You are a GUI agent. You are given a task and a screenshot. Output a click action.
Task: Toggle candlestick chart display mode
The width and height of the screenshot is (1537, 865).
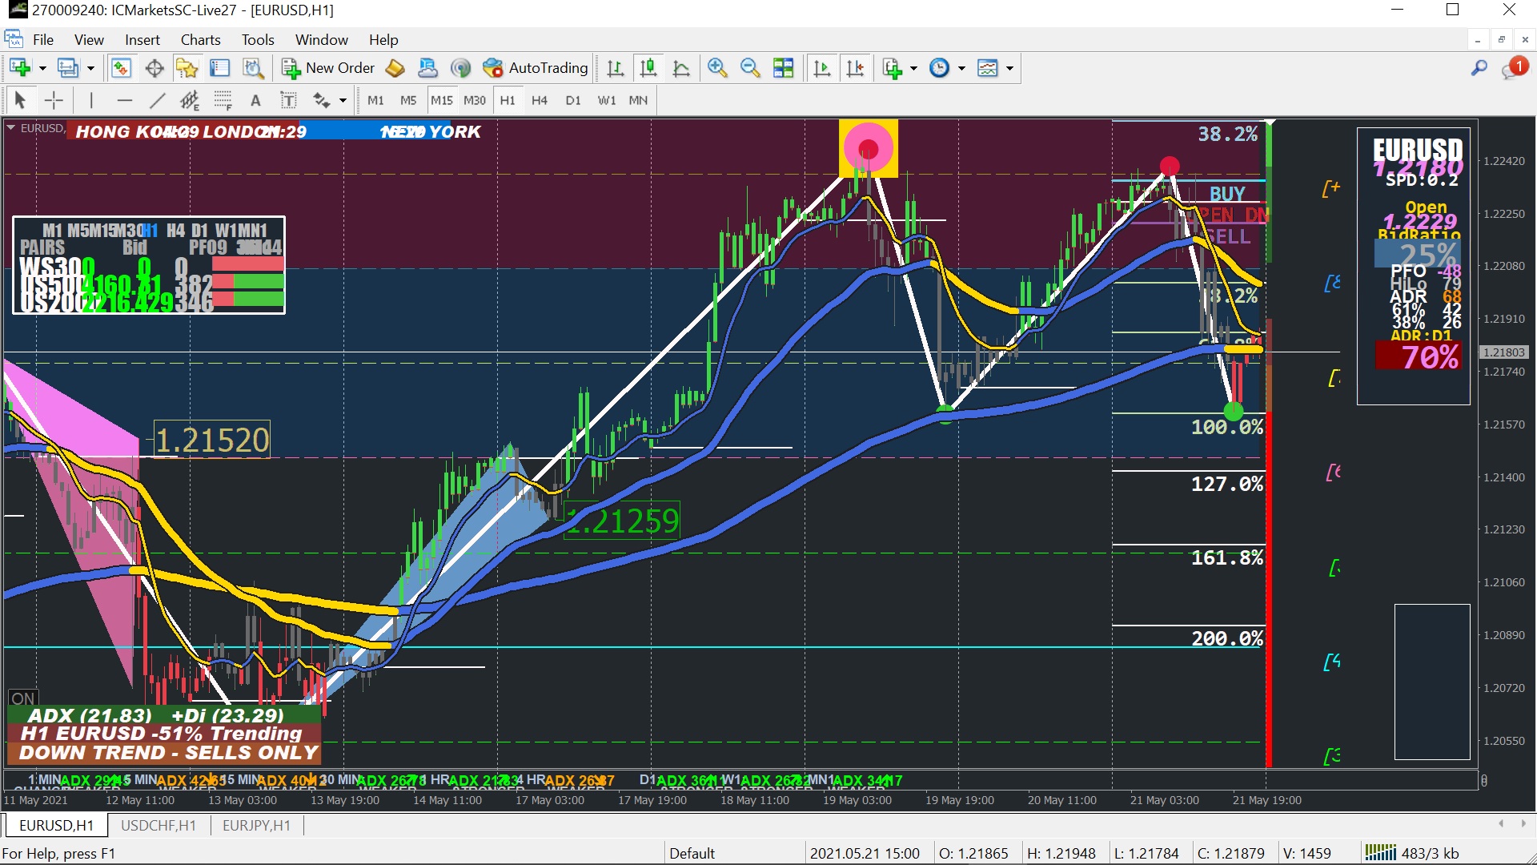pyautogui.click(x=648, y=68)
